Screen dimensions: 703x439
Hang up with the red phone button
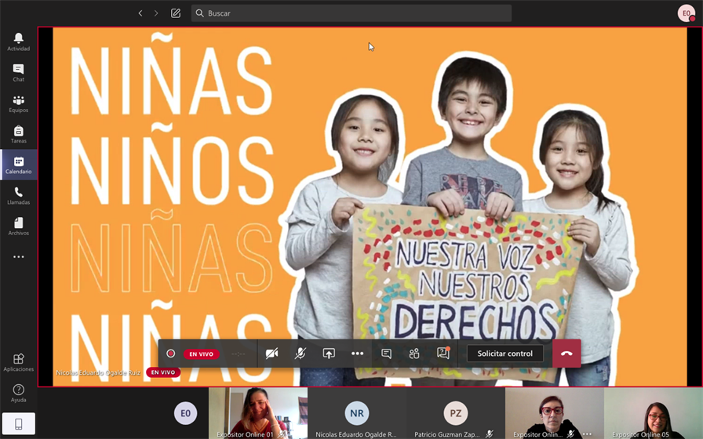point(566,354)
